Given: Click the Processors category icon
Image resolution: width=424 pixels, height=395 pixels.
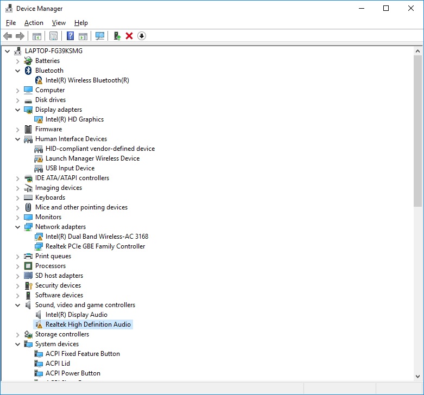Looking at the screenshot, I should point(28,266).
